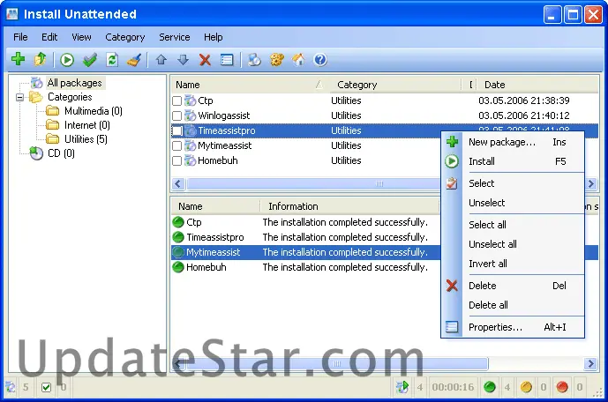Viewport: 608px width, 402px height.
Task: Click the log pane scrollbar right arrow
Action: [591, 363]
